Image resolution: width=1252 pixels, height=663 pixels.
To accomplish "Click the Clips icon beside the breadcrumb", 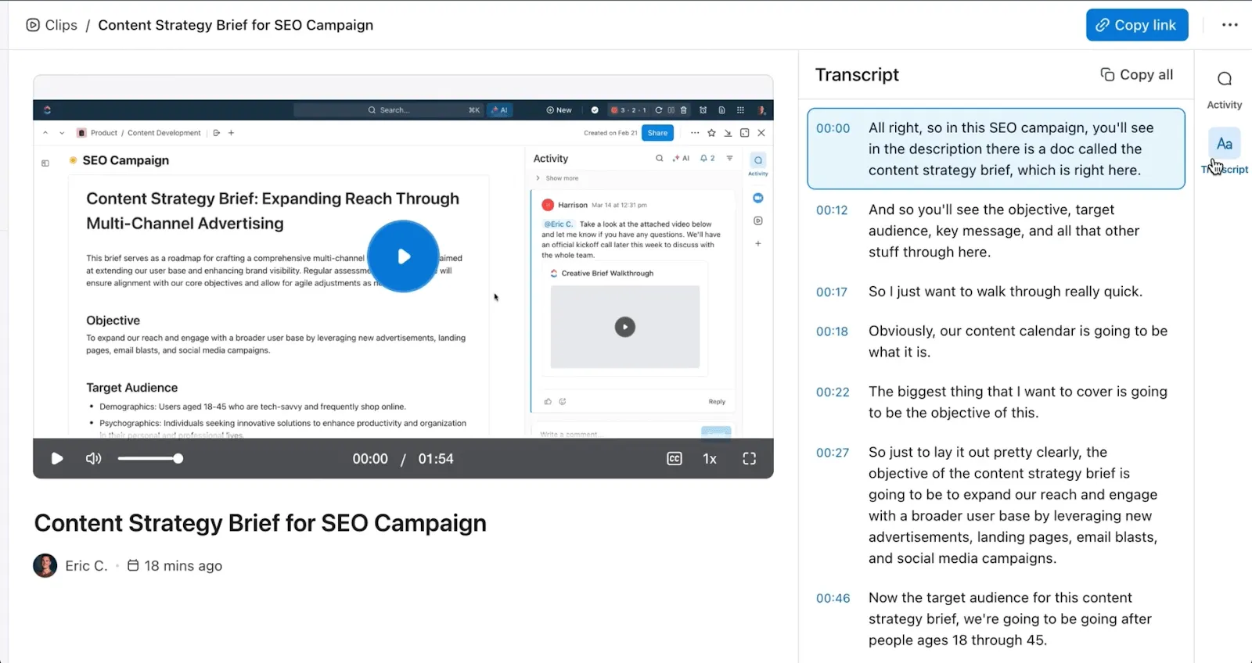I will [x=33, y=25].
